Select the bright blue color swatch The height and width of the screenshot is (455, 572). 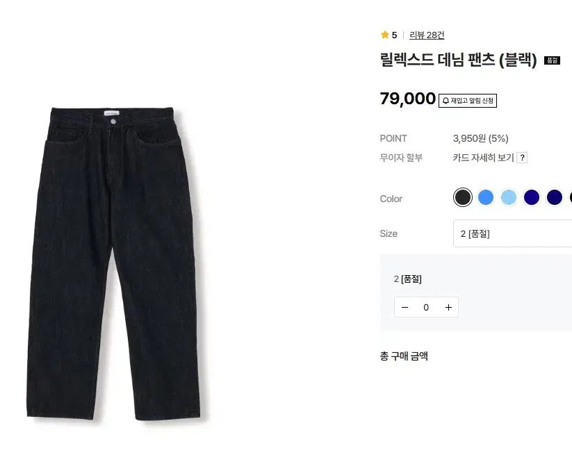click(x=486, y=197)
